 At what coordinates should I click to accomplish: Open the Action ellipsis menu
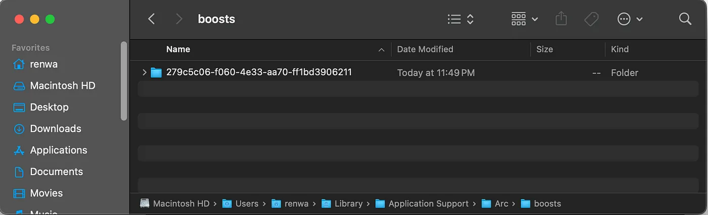pos(630,19)
